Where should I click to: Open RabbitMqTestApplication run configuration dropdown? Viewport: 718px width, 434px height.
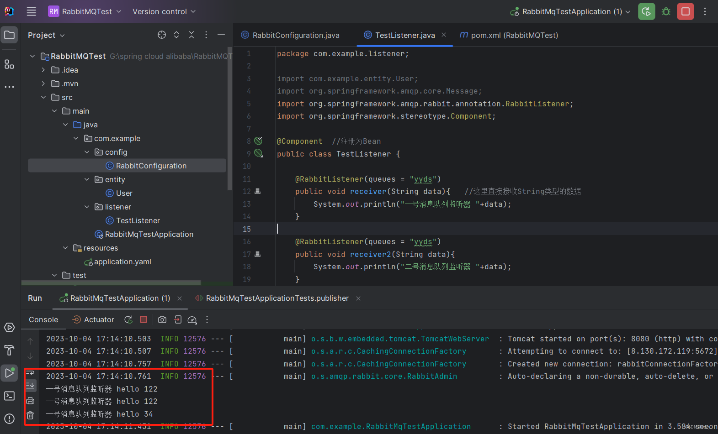[570, 11]
